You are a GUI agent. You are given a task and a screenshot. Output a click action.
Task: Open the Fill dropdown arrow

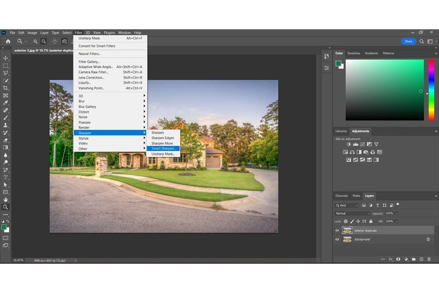397,222
